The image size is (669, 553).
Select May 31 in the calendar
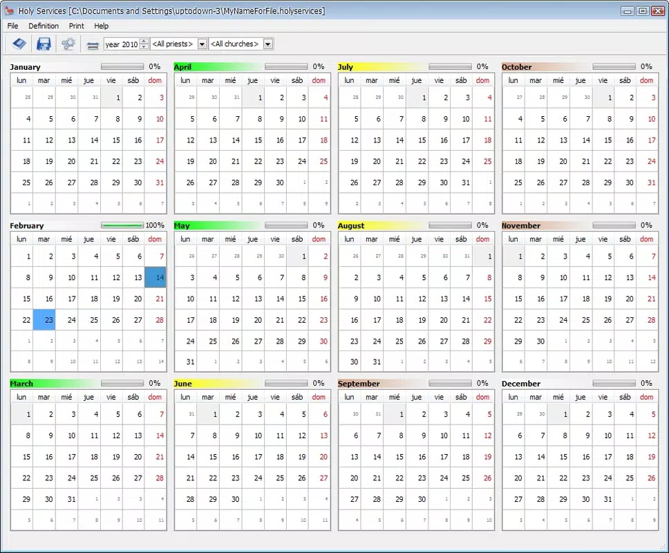187,362
